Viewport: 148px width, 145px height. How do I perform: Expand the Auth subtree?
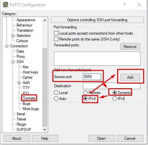[19, 83]
